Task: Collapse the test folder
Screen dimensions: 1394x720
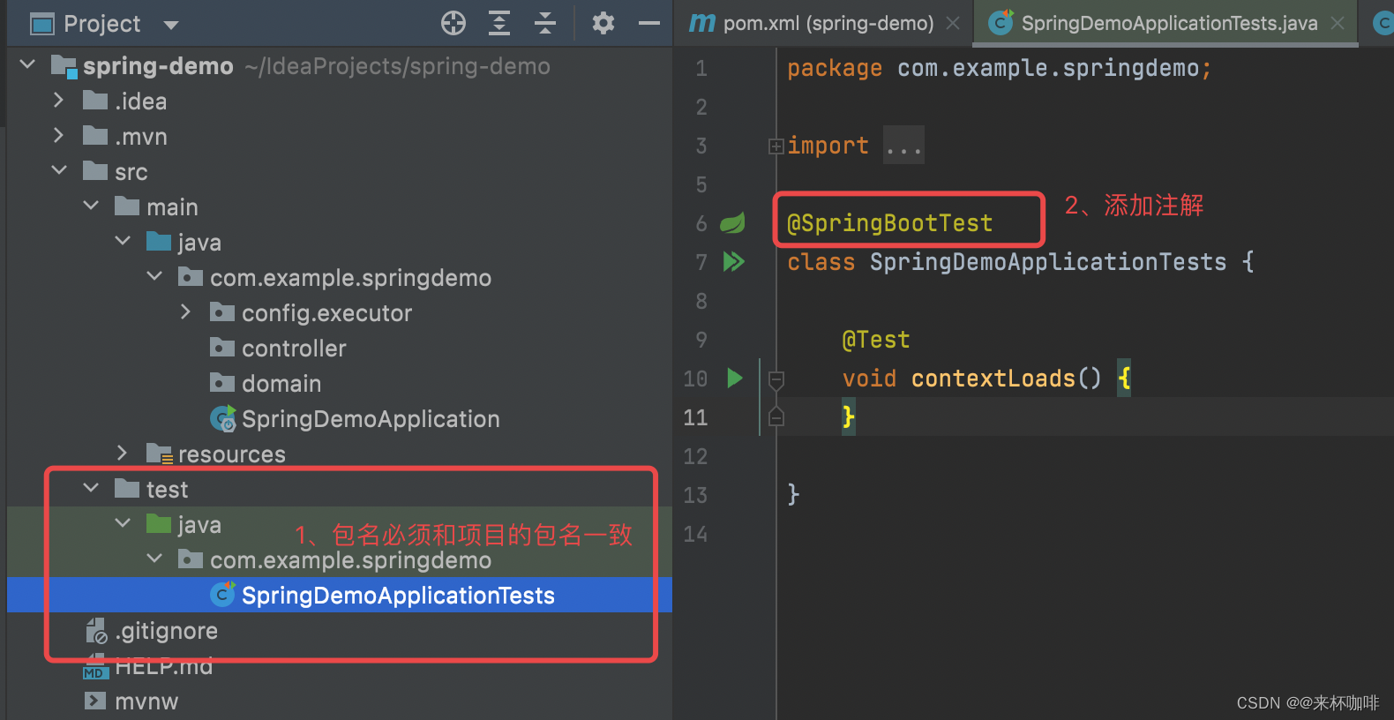Action: pyautogui.click(x=91, y=487)
